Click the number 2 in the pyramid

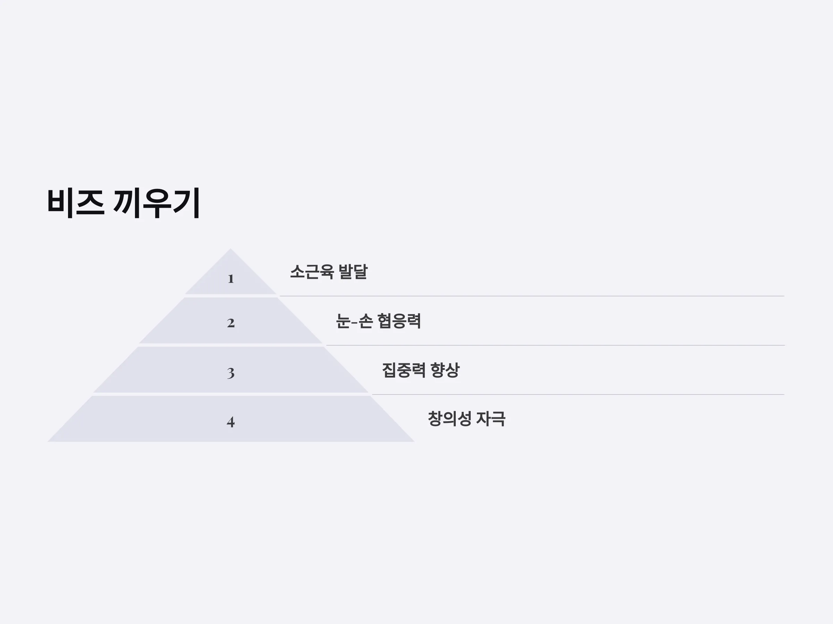(231, 323)
